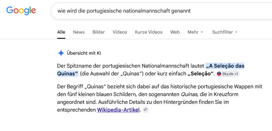
Task: Go to the Videos tab
Action: click(120, 32)
